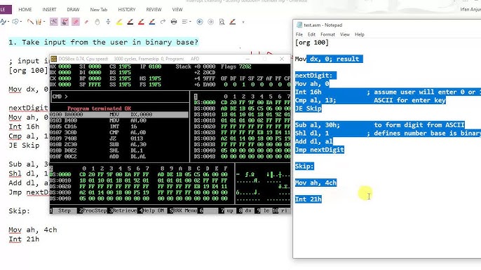Click the forward navigation arrow icon
The height and width of the screenshot is (270, 481).
[x=211, y=22]
